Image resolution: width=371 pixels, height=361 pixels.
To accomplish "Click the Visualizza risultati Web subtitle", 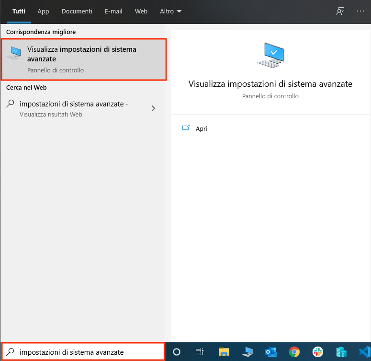I will click(51, 115).
